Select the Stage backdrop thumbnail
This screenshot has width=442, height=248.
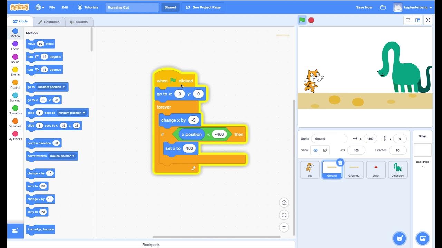pos(423,150)
